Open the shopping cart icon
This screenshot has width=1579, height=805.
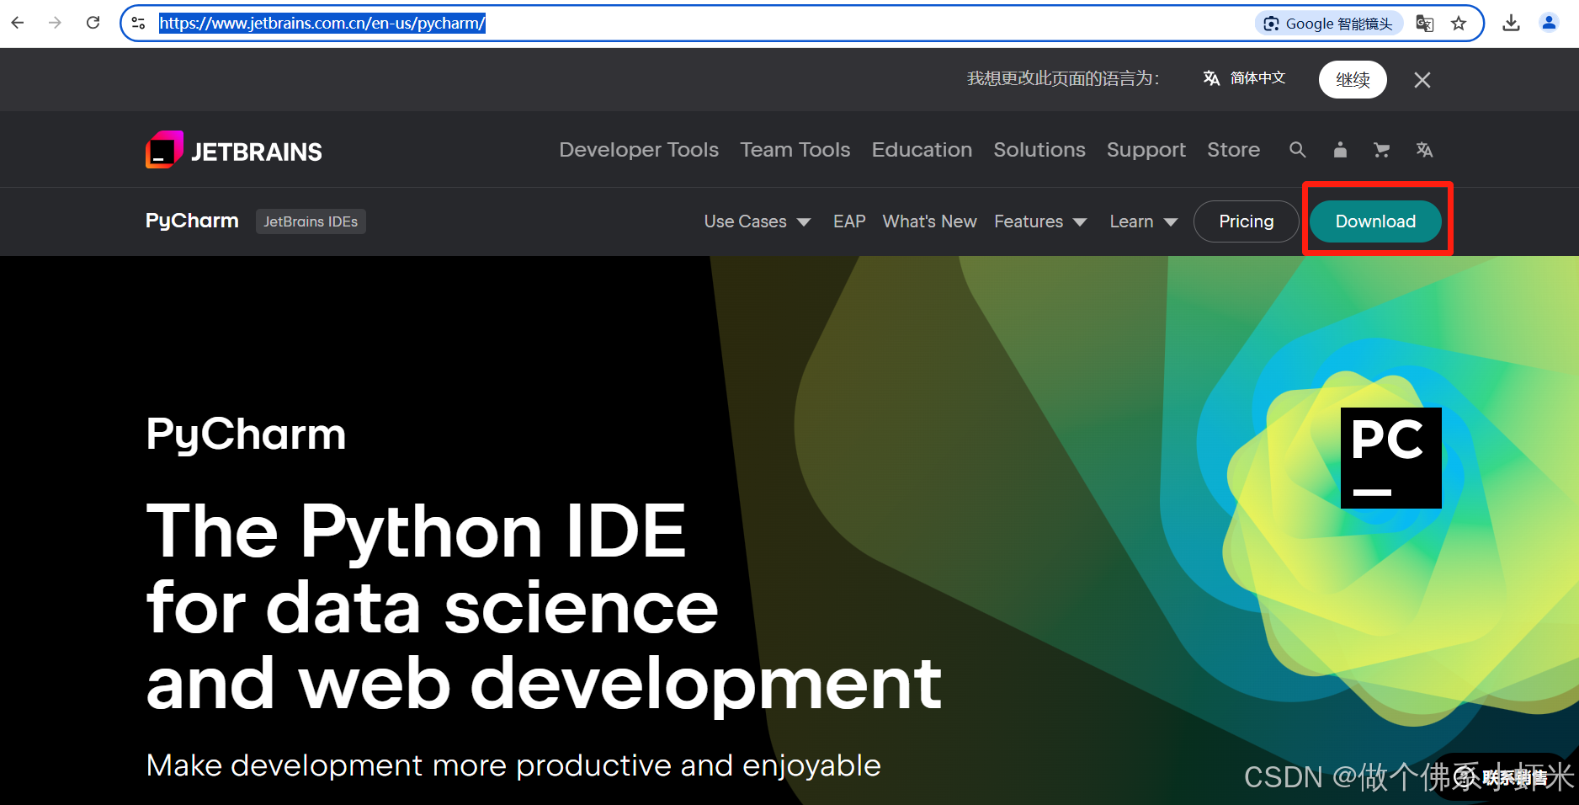(x=1381, y=150)
